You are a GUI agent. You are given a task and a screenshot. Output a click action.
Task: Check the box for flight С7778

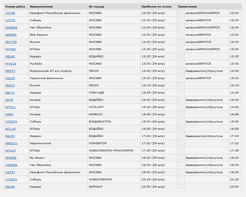tap(180, 20)
